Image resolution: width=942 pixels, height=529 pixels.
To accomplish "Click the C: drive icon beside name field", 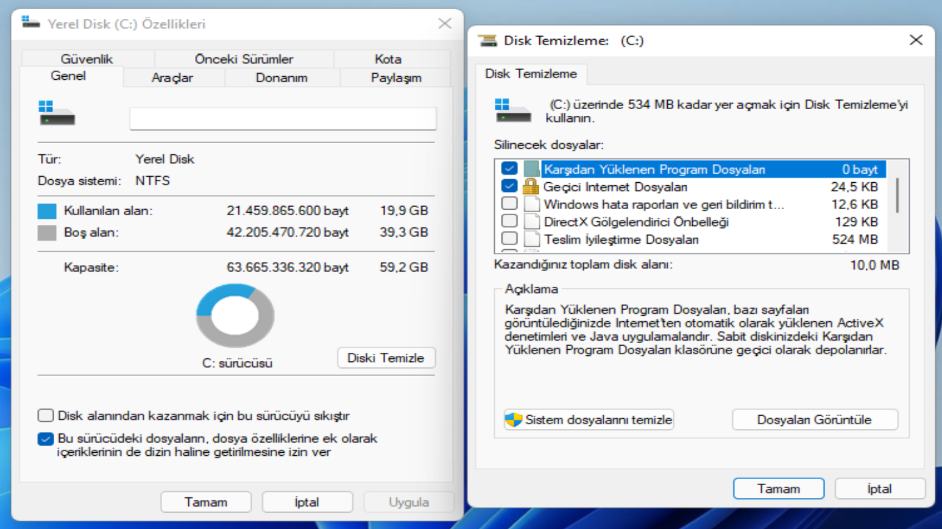I will pos(57,113).
